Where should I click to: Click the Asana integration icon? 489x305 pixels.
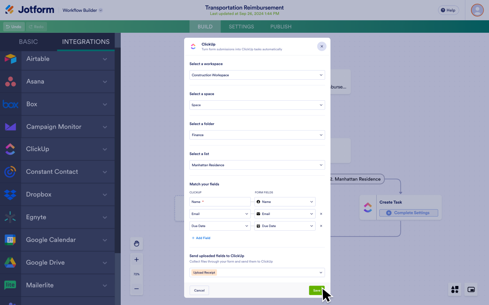[11, 81]
